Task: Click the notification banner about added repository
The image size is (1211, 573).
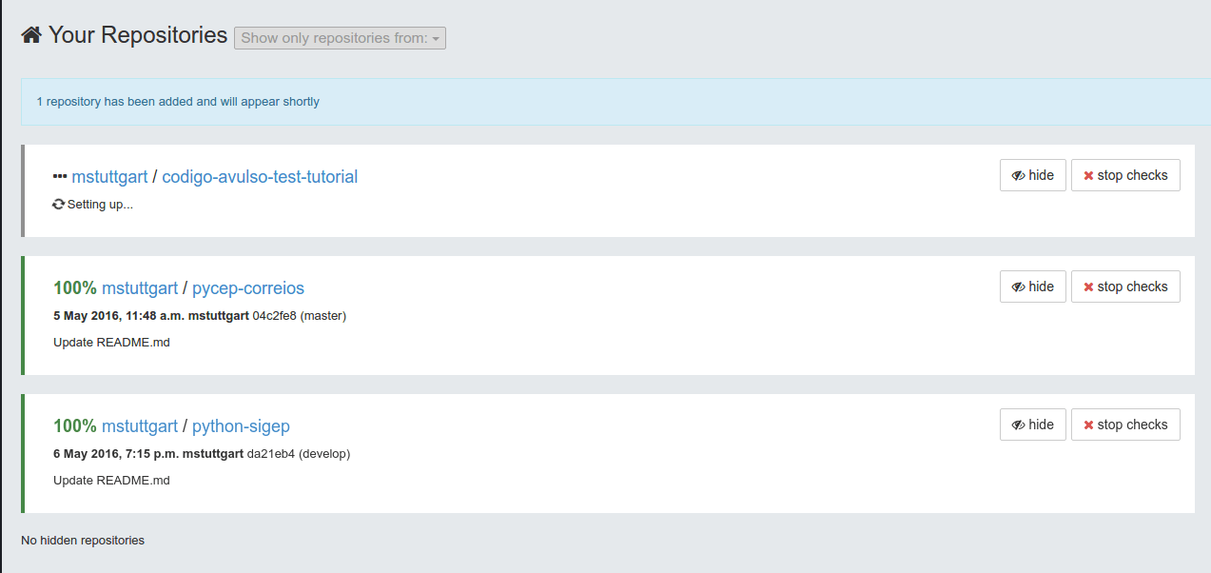Action: tap(178, 101)
